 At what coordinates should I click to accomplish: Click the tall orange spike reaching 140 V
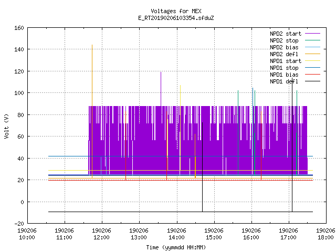tap(92, 111)
